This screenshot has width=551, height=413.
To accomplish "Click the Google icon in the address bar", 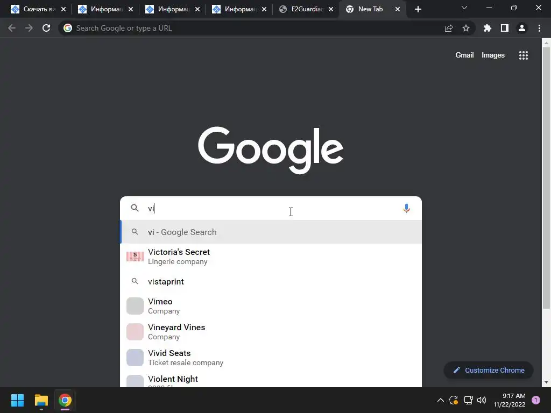I will click(68, 28).
